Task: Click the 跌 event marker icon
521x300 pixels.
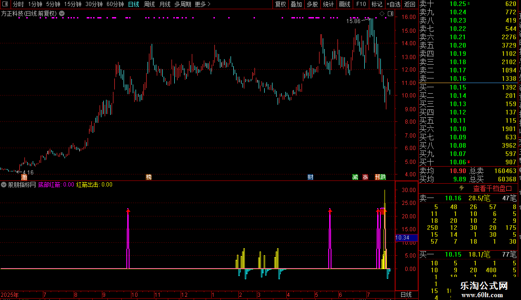Action: (383, 177)
